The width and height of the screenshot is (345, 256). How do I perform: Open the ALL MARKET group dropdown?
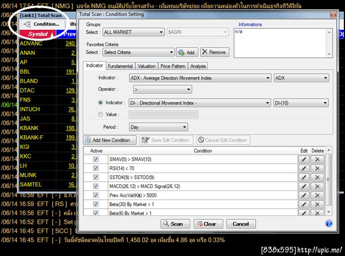(133, 32)
